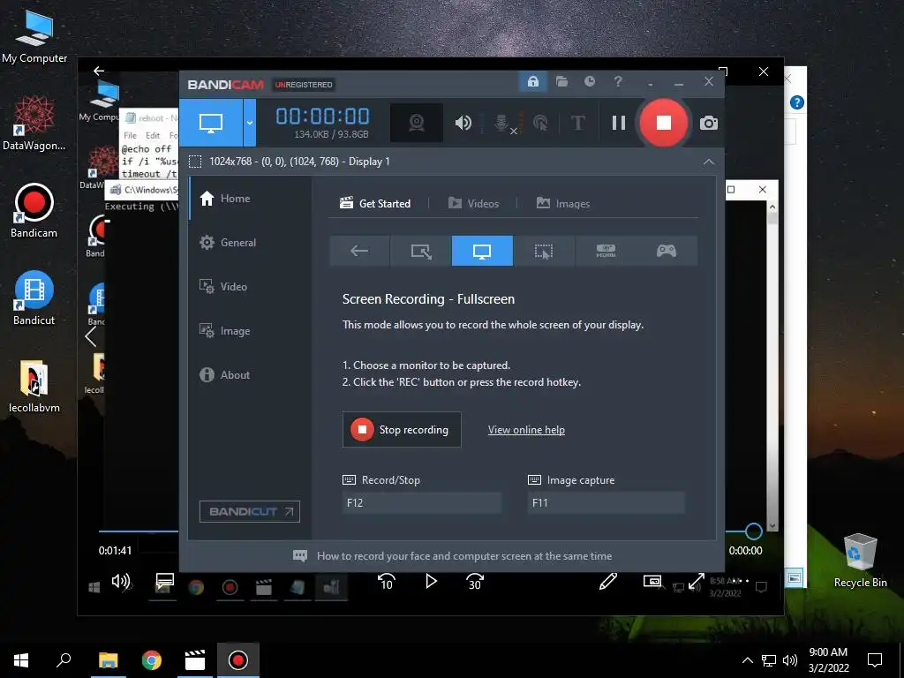
Task: Click the back arrow mode button
Action: tap(359, 251)
